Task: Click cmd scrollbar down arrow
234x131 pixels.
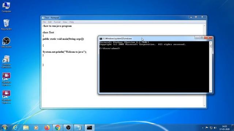Action: pyautogui.click(x=211, y=91)
